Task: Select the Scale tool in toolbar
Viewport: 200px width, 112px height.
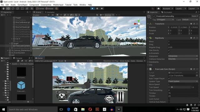Action: point(17,8)
